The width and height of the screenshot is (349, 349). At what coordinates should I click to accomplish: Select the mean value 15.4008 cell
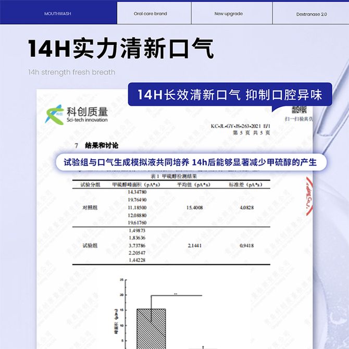194,207
